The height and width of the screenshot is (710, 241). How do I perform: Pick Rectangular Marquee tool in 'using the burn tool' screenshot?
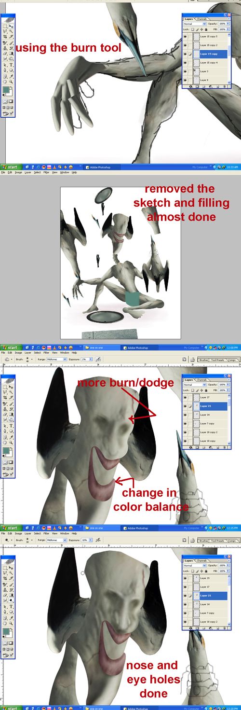pos(5,26)
